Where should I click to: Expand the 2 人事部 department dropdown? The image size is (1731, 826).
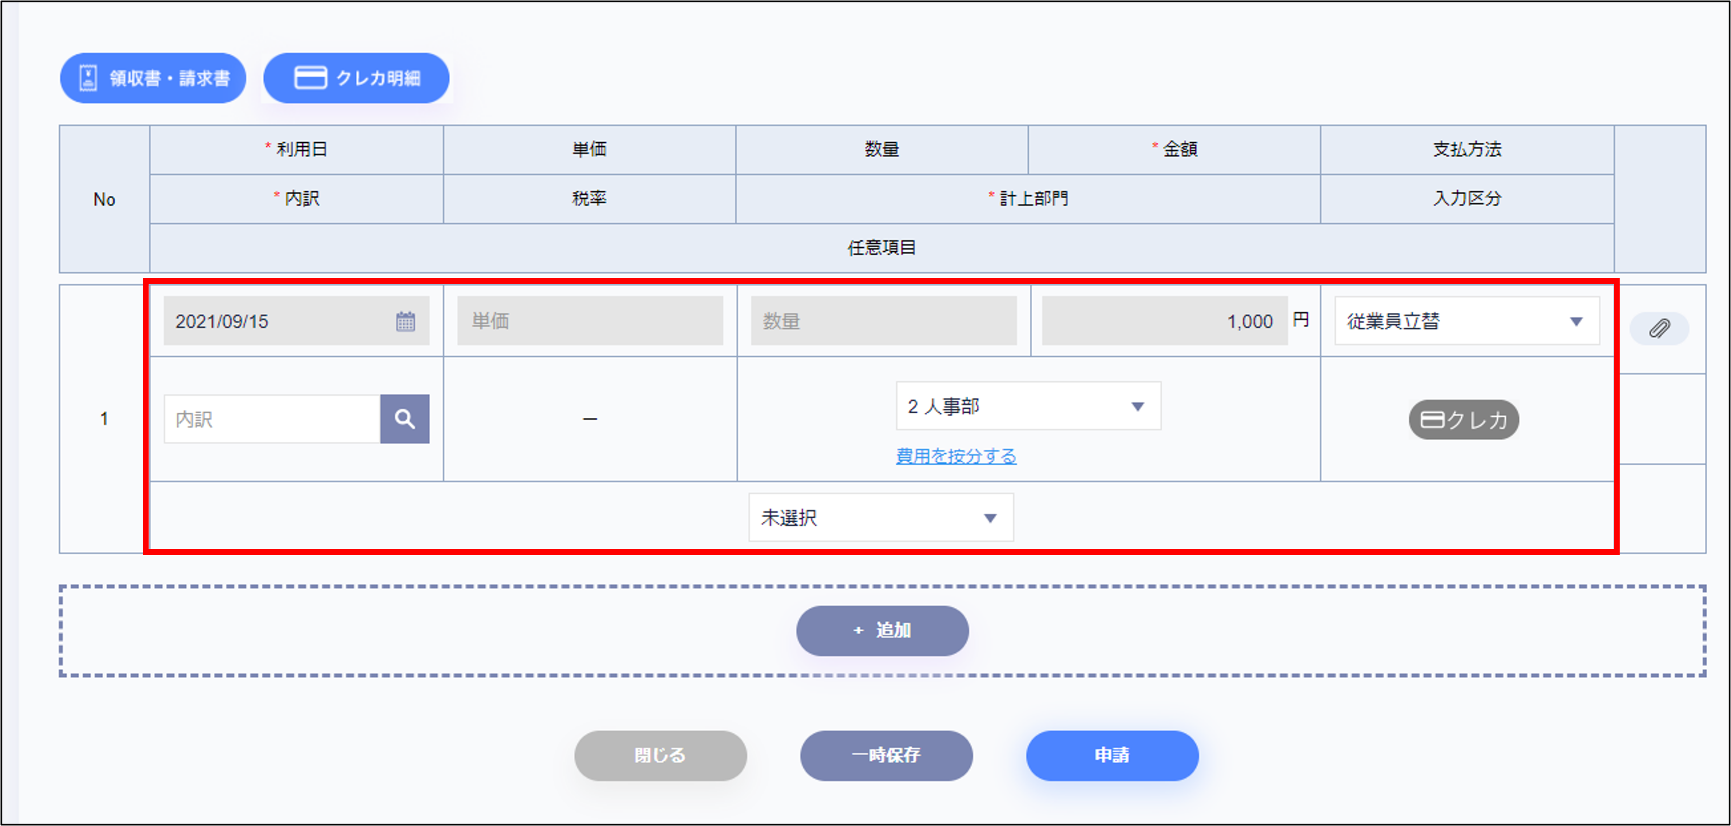coord(1028,406)
